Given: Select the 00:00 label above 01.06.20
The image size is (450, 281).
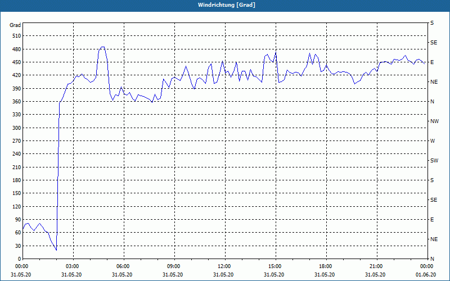Looking at the screenshot, I should tap(427, 266).
